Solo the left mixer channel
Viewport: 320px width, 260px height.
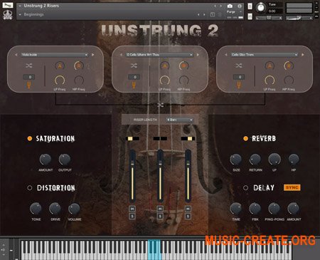(132, 216)
